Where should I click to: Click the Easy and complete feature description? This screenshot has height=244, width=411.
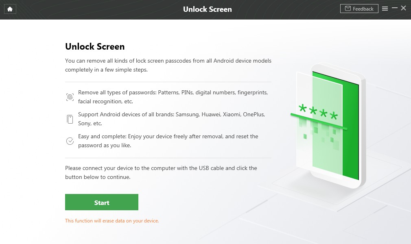[168, 141]
